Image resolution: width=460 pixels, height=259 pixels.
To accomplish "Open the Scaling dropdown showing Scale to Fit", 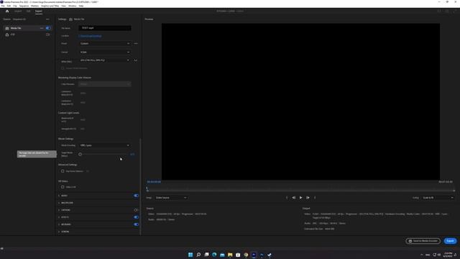I will pos(438,198).
